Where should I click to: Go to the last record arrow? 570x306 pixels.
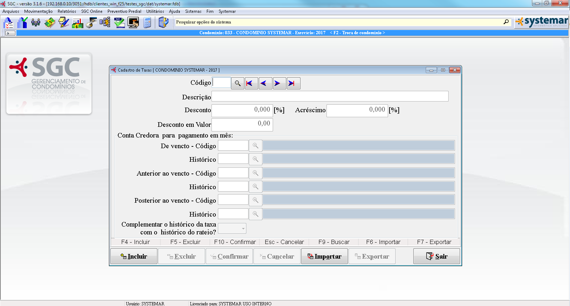coord(293,83)
